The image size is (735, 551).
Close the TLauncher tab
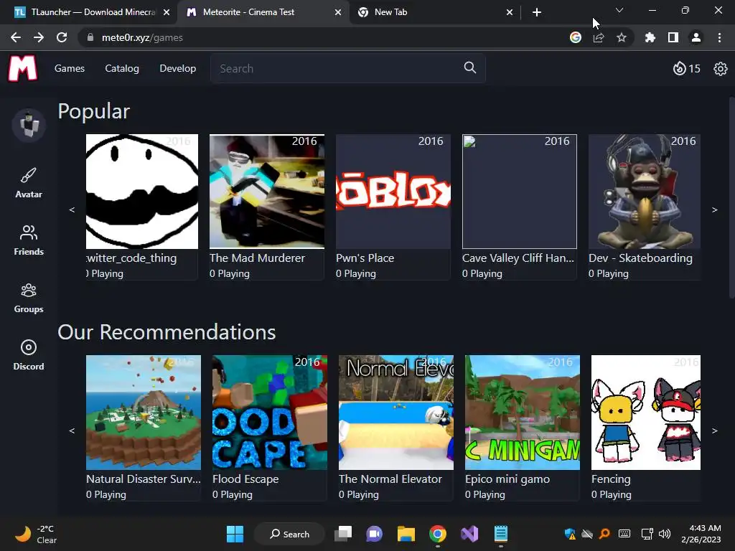(x=167, y=12)
